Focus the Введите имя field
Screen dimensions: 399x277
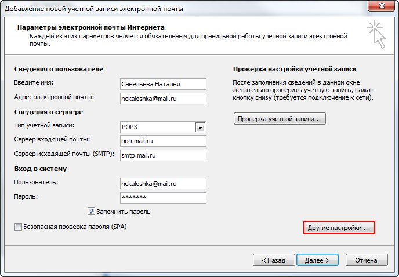click(x=163, y=84)
